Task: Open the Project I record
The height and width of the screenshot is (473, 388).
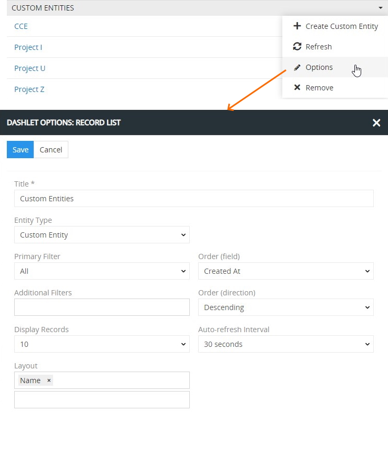Action: point(28,47)
